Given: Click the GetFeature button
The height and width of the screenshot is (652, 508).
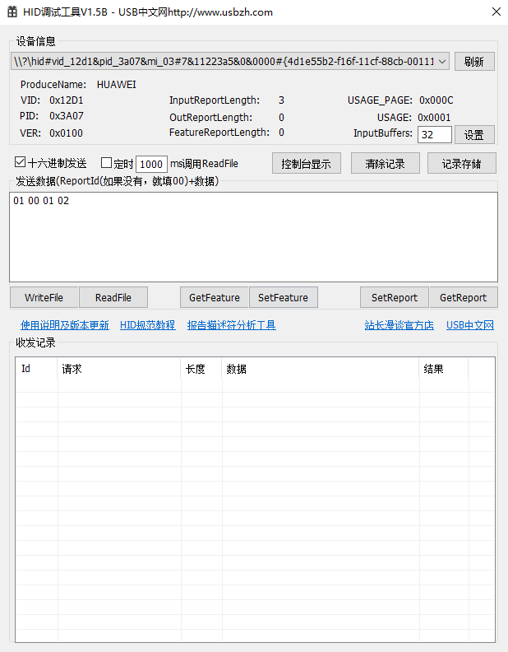Looking at the screenshot, I should tap(215, 297).
